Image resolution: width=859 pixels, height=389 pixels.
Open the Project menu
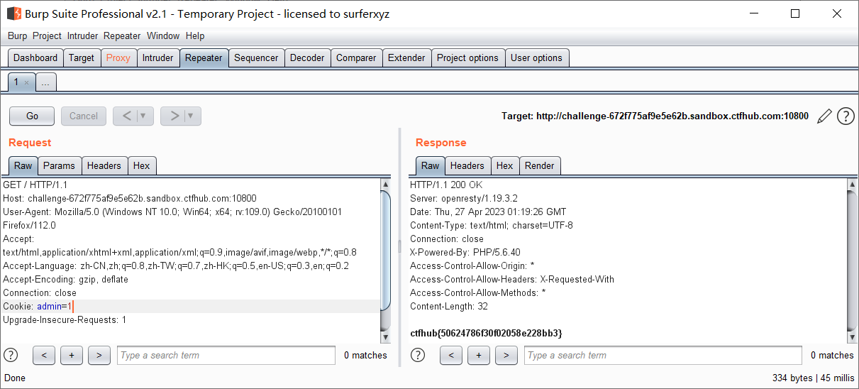point(47,35)
